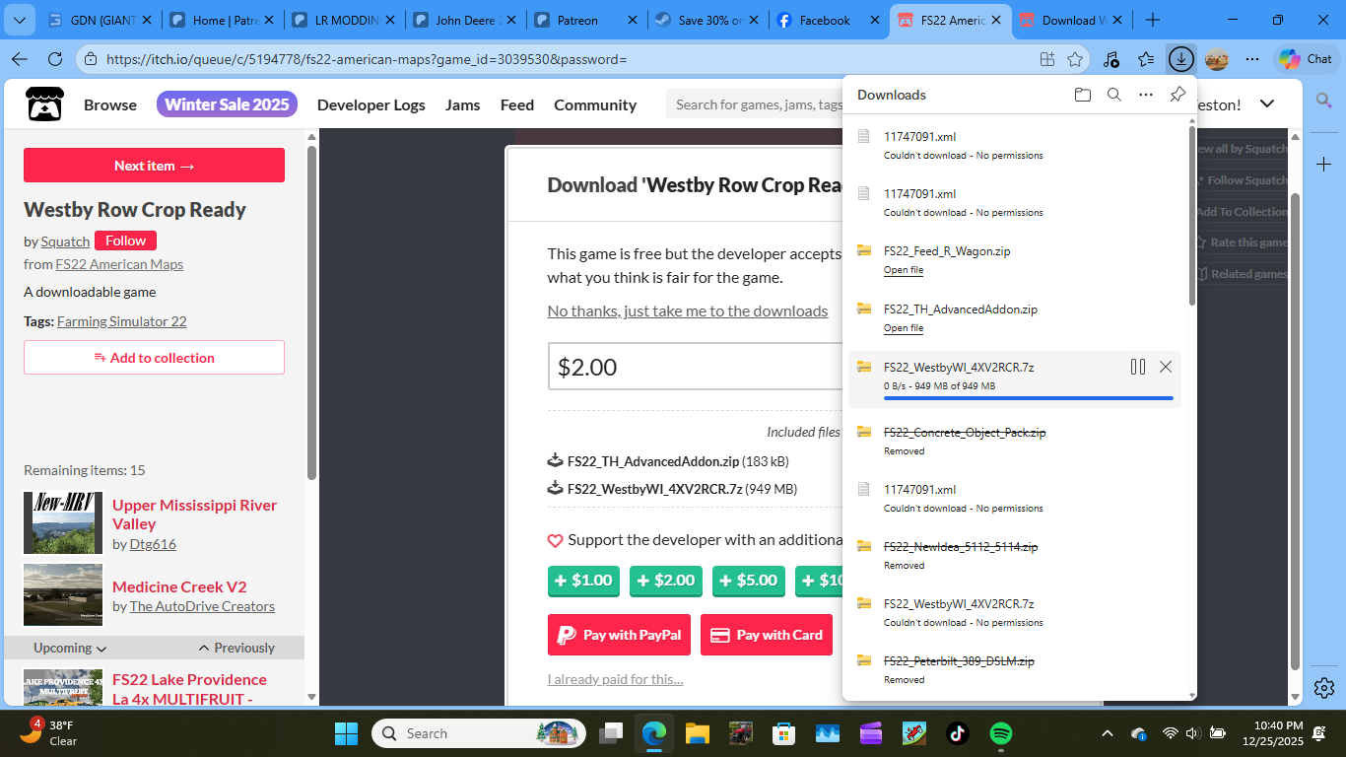Expand the Previously queue section
Screen dimensions: 1346x757
tap(236, 648)
